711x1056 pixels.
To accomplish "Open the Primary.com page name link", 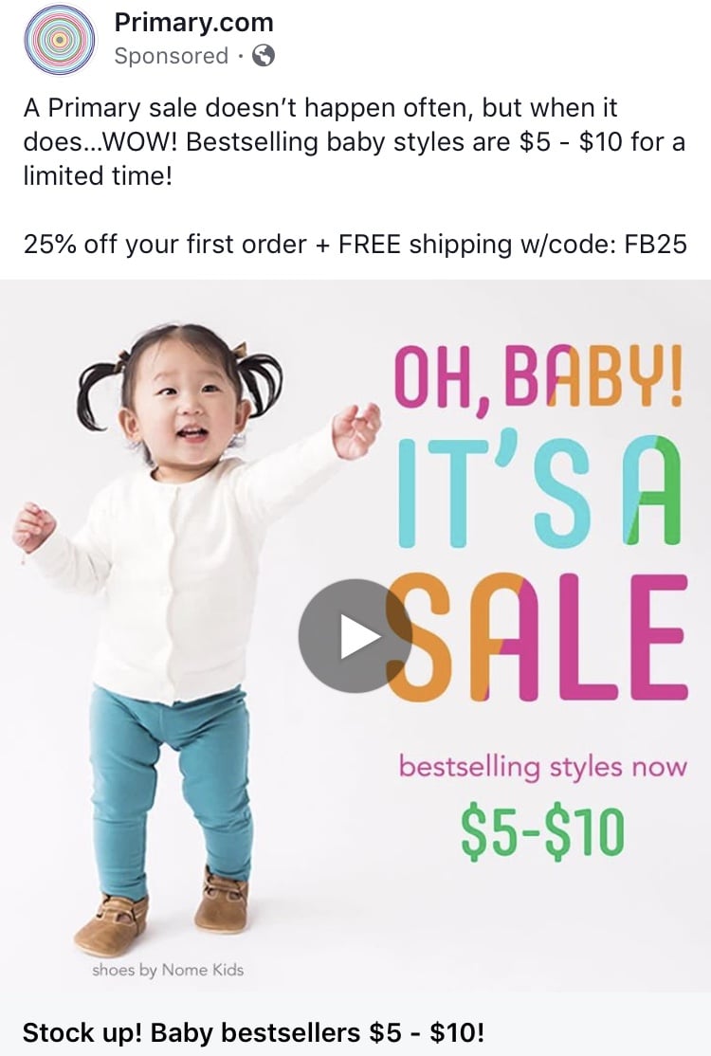I will [x=194, y=23].
